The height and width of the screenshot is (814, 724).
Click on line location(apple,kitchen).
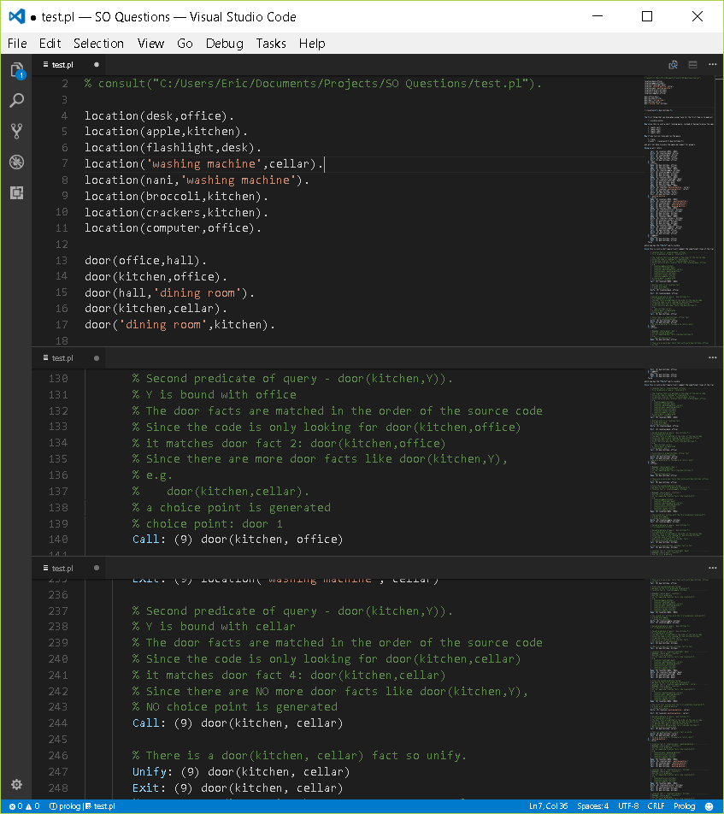tap(166, 132)
